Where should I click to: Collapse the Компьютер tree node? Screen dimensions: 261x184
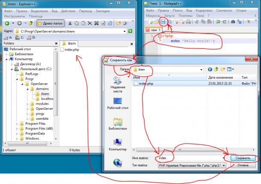[x=6, y=59]
